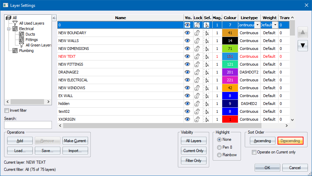Click the colour swatch 221 for NEW ELECTRICAL
The width and height of the screenshot is (312, 176).
(x=230, y=80)
